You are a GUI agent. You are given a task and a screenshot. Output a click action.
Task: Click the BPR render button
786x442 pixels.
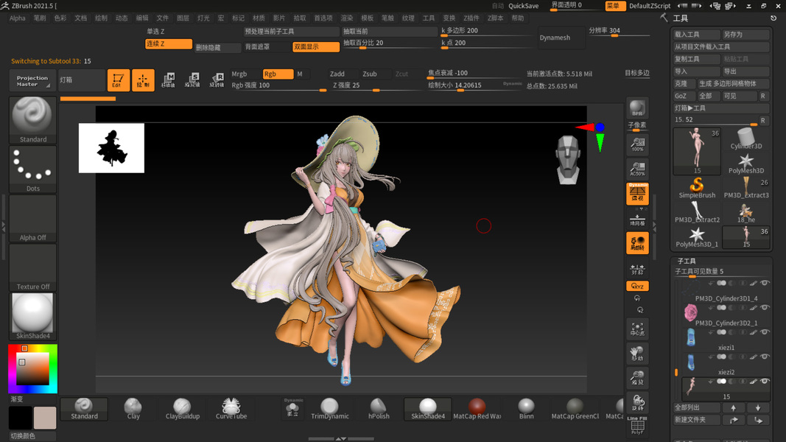pyautogui.click(x=637, y=108)
